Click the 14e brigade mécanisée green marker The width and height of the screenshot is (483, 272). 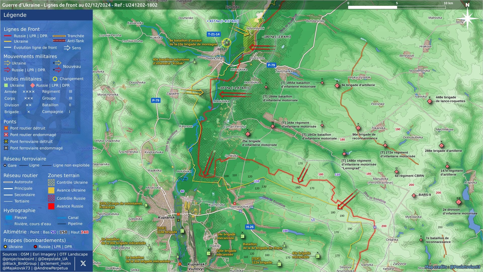(242, 236)
